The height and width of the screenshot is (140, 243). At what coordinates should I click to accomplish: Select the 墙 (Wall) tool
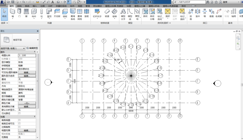(x=13, y=13)
